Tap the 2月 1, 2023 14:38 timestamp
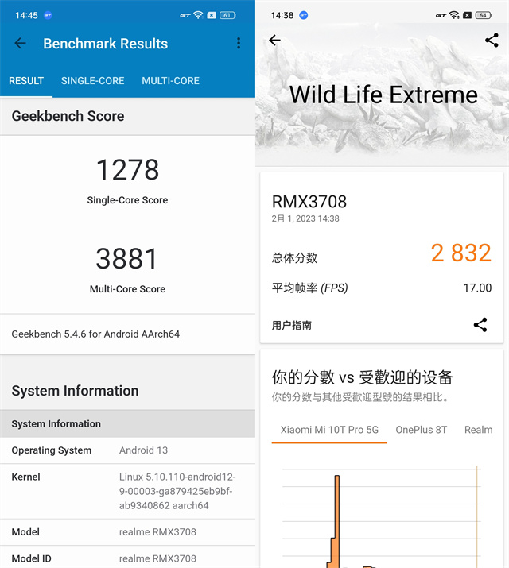509x568 pixels. [x=305, y=218]
